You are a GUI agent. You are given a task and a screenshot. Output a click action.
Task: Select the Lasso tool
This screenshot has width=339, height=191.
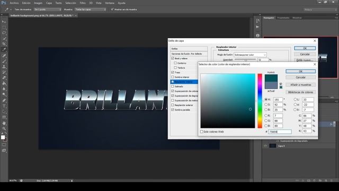tap(4, 33)
